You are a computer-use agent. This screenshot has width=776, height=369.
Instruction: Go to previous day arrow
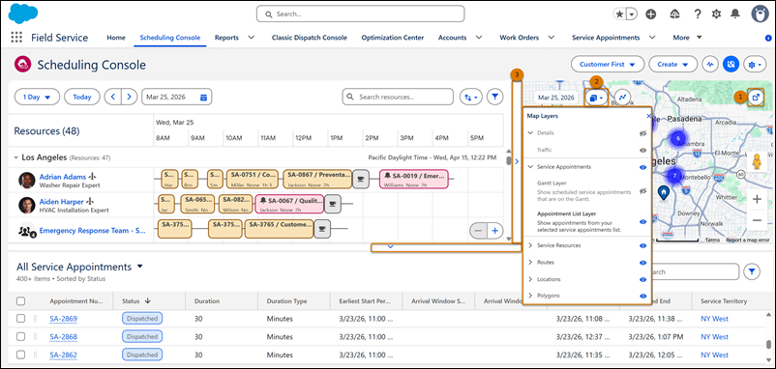(112, 97)
